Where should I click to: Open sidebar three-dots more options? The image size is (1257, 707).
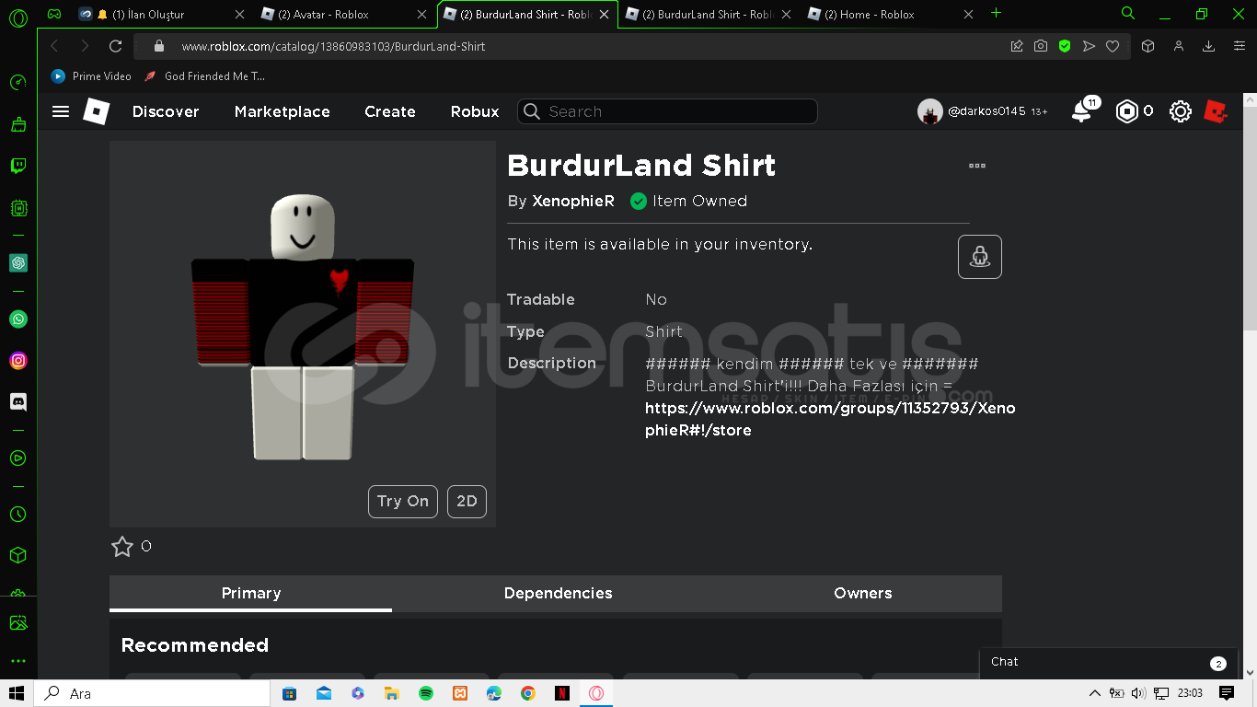pos(17,661)
